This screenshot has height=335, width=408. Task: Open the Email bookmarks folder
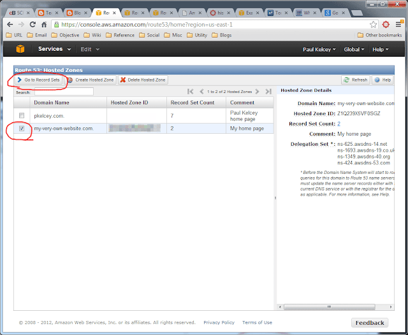37,35
